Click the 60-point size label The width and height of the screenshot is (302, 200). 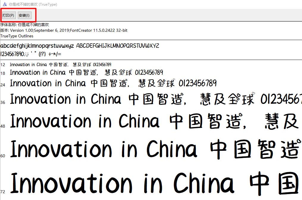tap(3, 156)
